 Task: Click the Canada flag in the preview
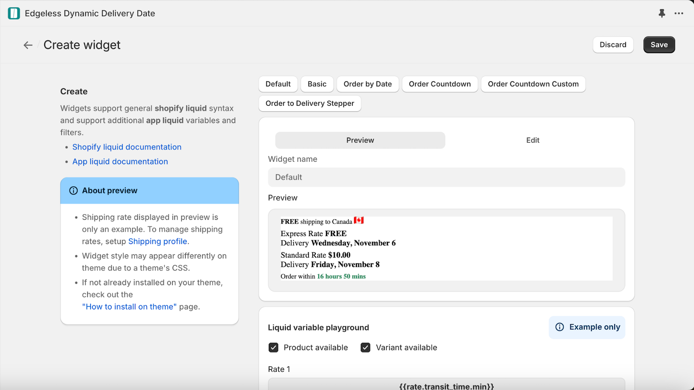tap(359, 220)
